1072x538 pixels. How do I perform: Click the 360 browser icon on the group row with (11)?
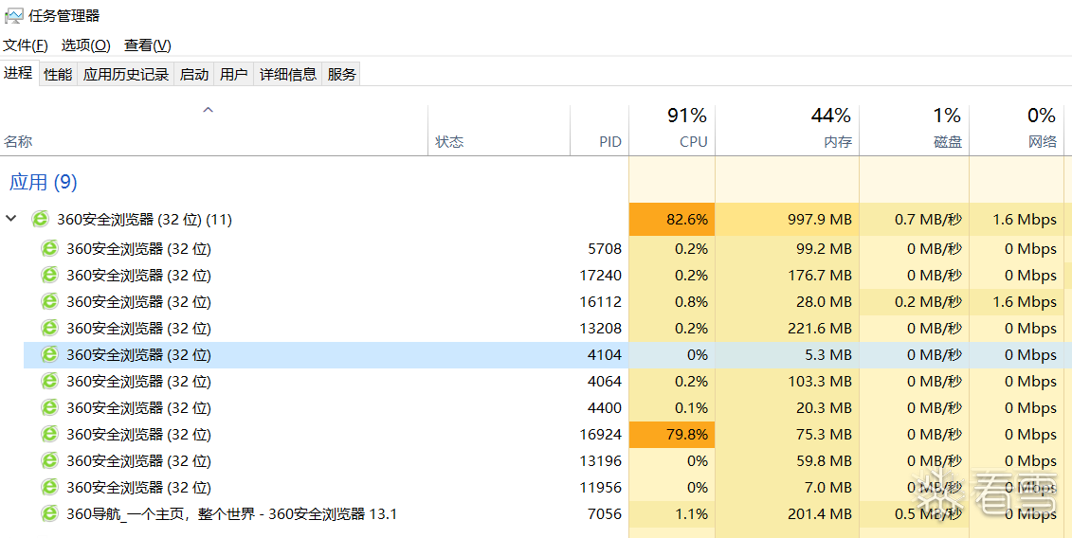click(x=41, y=220)
